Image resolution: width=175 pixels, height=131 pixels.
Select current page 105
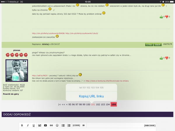pos(114,105)
